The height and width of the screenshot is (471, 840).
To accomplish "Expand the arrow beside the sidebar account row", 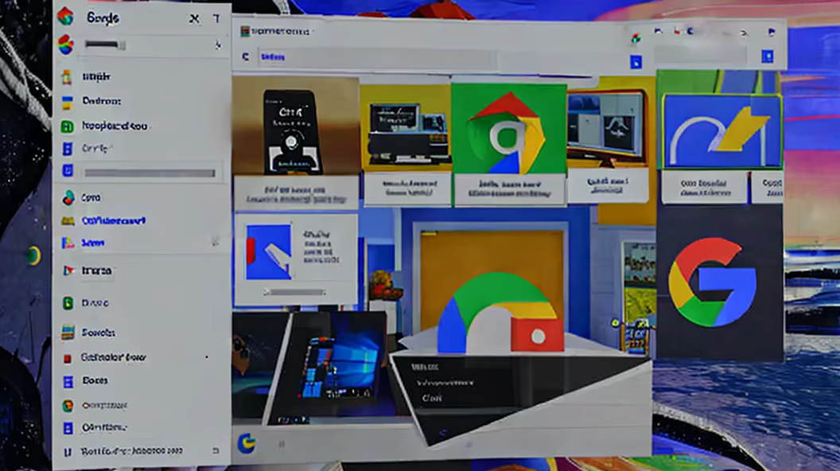I will pos(217,45).
